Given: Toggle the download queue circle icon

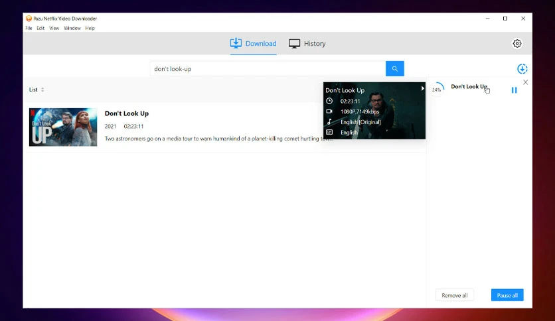Looking at the screenshot, I should [522, 68].
